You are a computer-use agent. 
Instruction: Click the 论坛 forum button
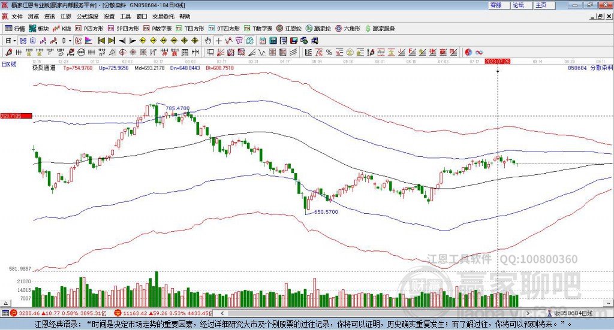point(521,5)
